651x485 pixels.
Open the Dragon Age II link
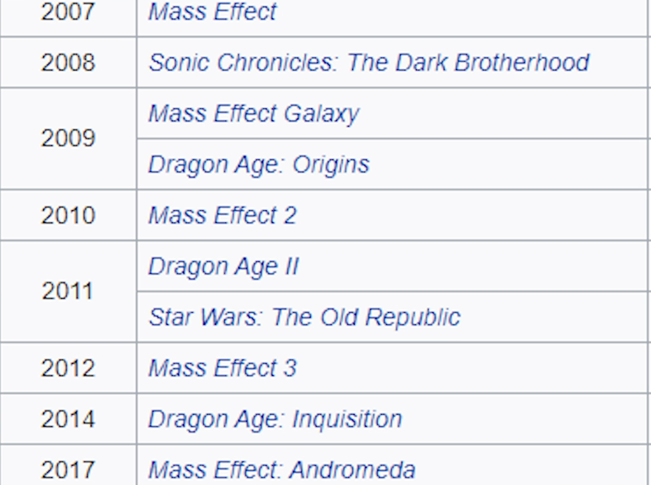pos(224,267)
